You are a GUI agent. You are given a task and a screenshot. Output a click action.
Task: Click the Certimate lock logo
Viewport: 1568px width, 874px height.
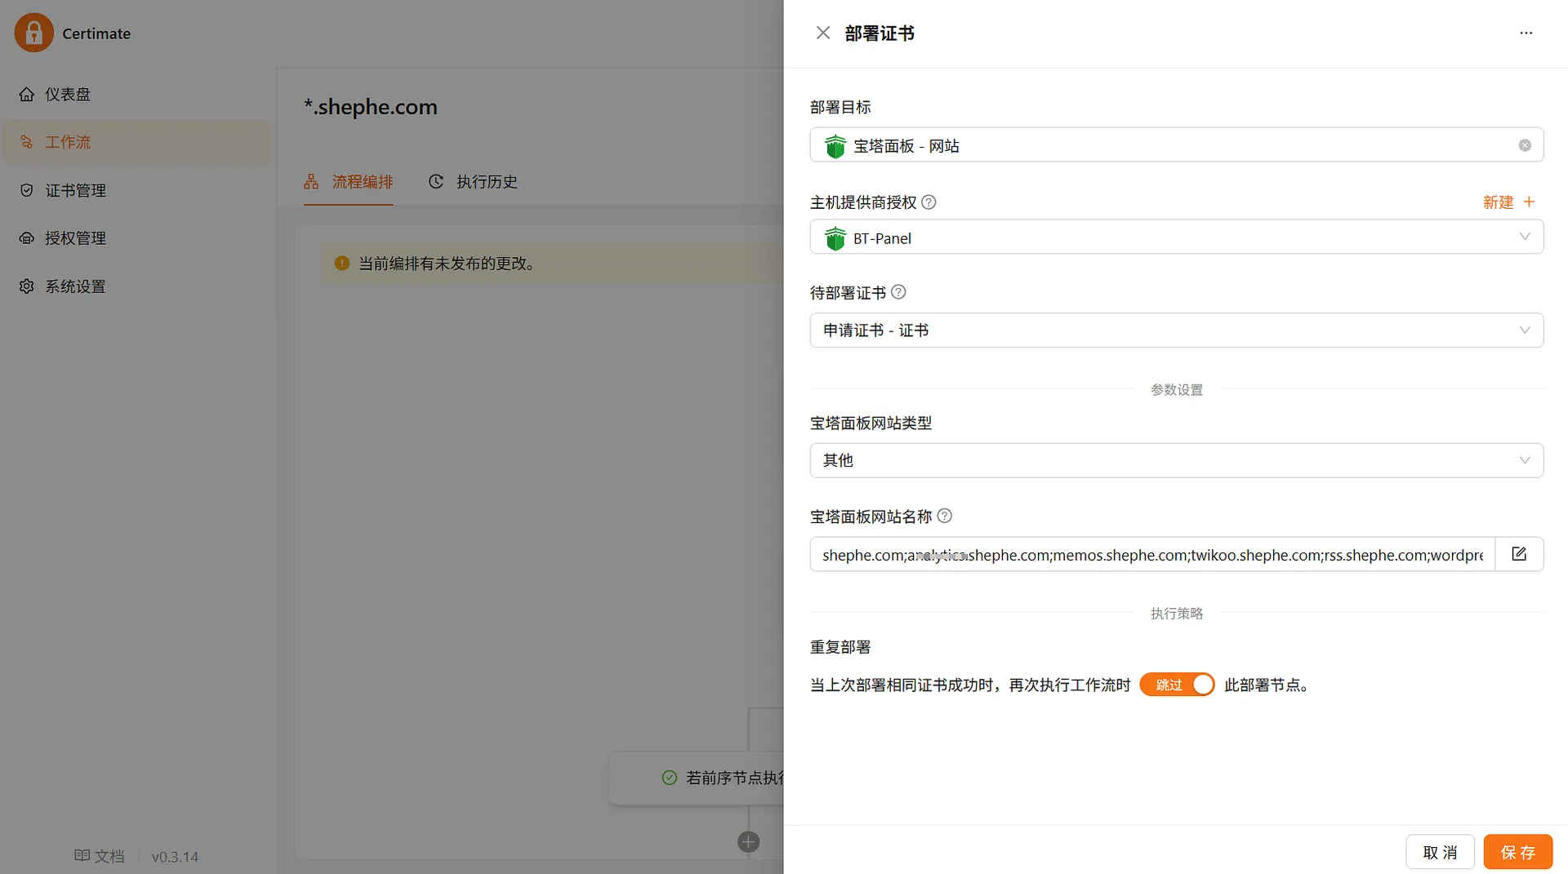[x=34, y=33]
